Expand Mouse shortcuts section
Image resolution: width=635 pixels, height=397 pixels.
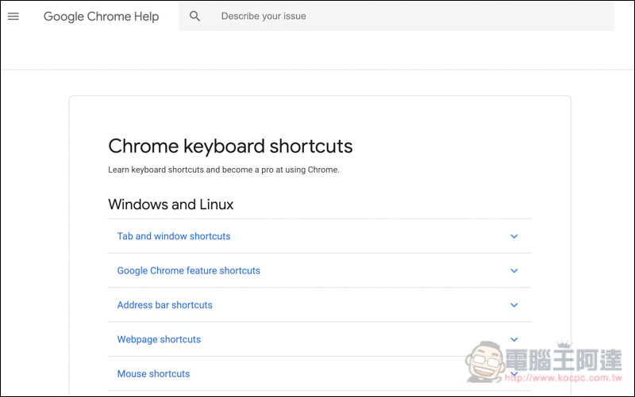click(x=320, y=373)
